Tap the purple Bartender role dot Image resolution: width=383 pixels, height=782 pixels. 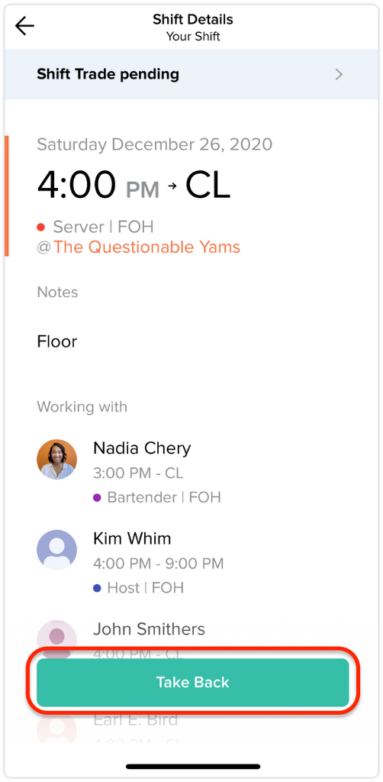coord(97,497)
